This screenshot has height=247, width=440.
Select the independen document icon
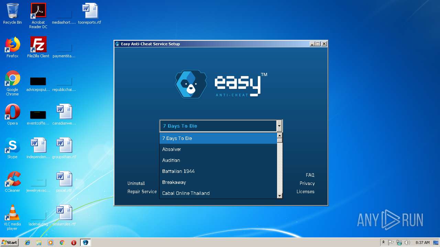(38, 148)
